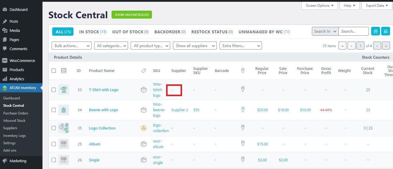This screenshot has width=393, height=169.
Task: Open Purchase Orders in ATUM submenu
Action: click(x=16, y=113)
